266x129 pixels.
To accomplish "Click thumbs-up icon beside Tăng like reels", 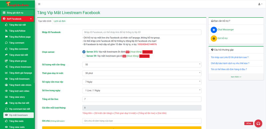I will coord(6,121).
